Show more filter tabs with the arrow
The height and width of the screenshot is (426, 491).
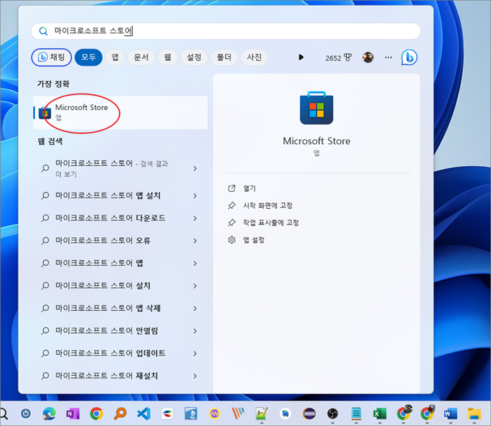coord(301,57)
